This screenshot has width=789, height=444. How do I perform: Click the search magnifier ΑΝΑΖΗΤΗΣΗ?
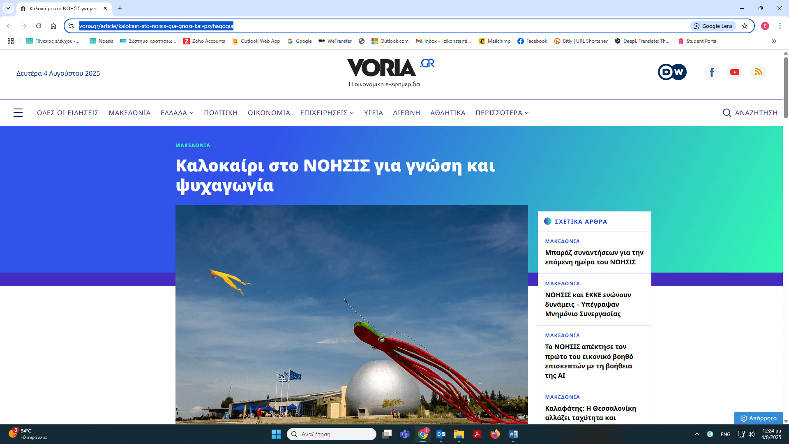coord(750,113)
